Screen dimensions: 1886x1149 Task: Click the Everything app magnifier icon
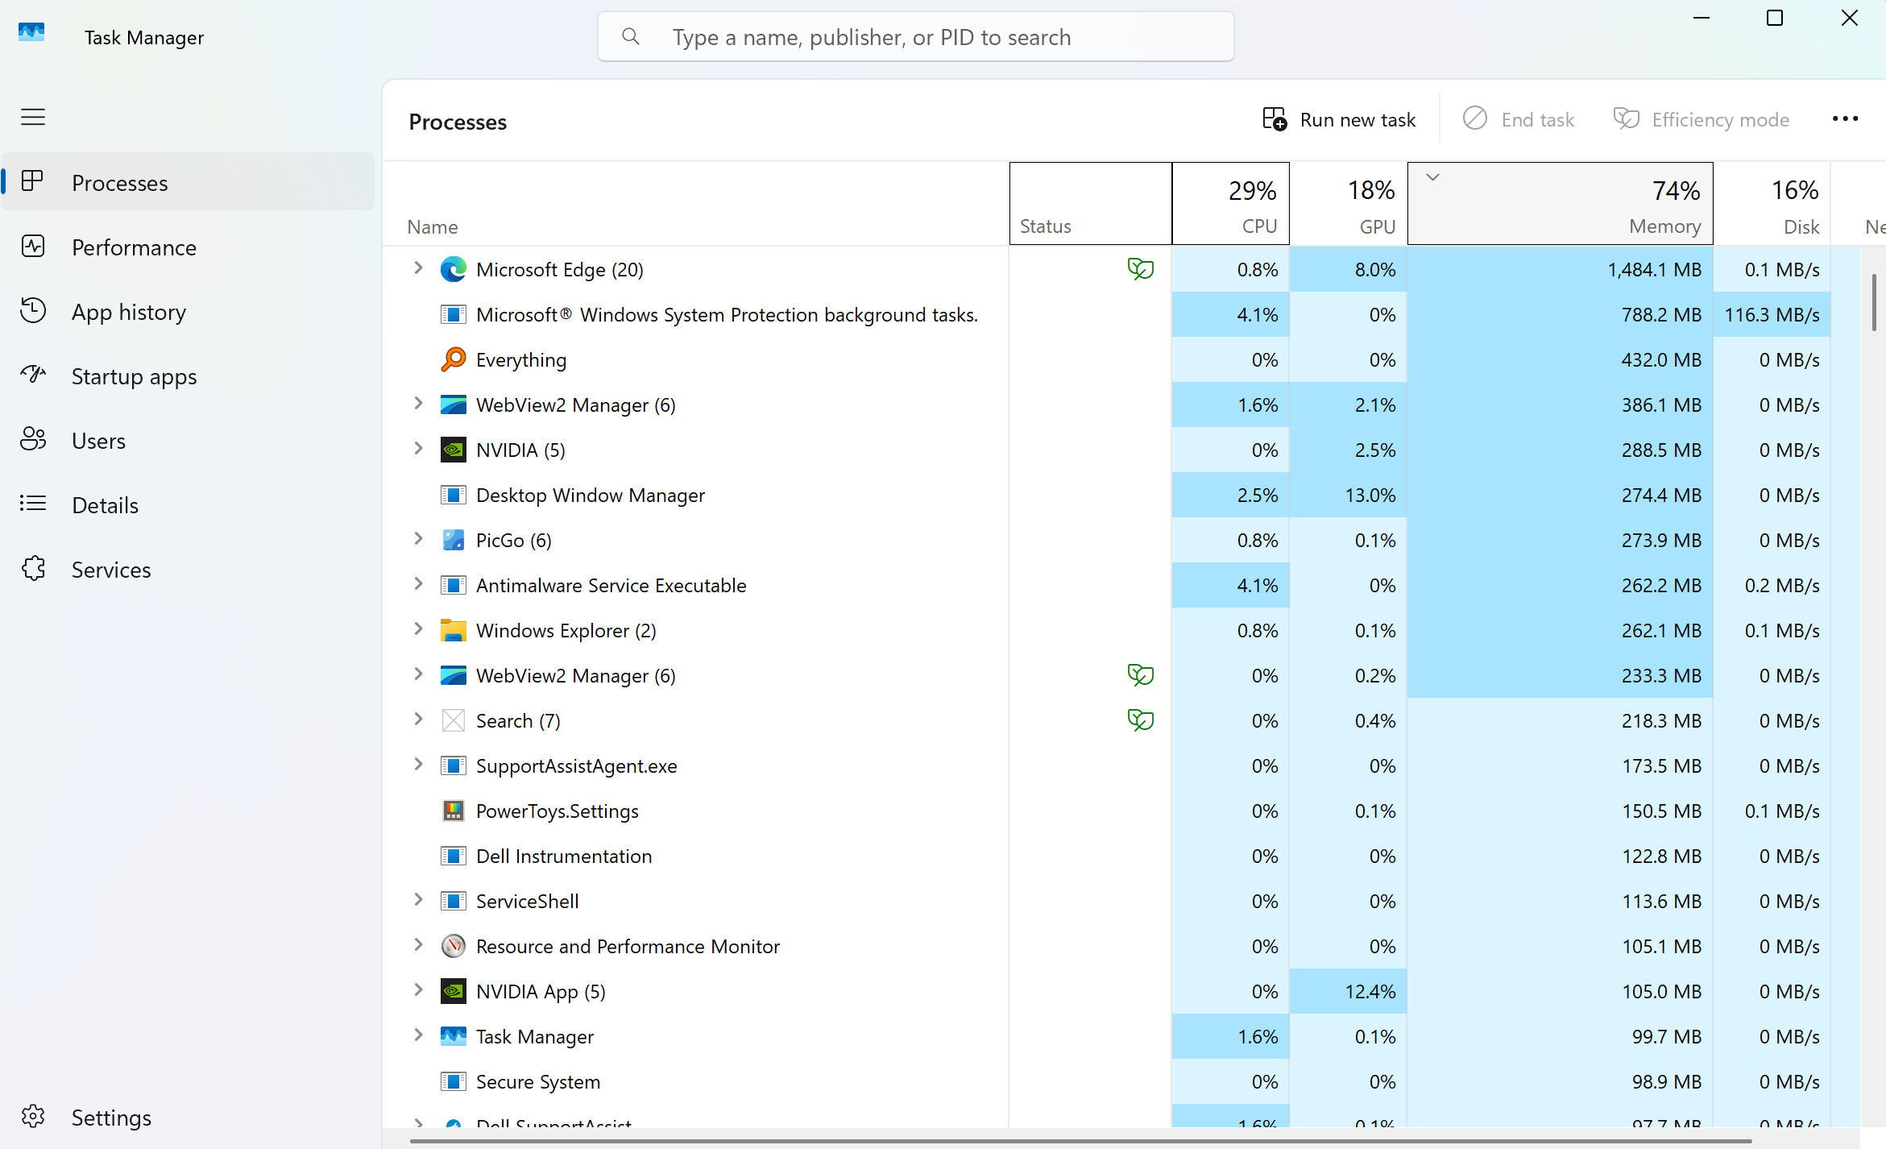point(454,359)
